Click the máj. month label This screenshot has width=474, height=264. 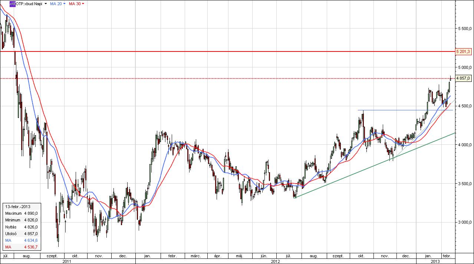click(x=240, y=256)
